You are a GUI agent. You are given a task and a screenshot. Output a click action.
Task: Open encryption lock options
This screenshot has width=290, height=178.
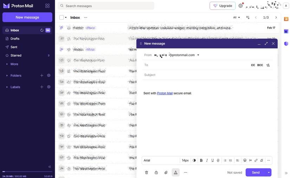pos(156,172)
